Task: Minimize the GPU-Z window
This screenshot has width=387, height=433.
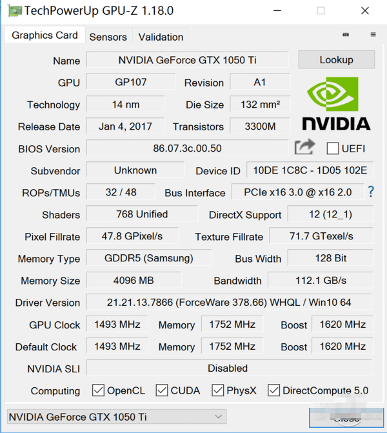Action: pyautogui.click(x=277, y=11)
